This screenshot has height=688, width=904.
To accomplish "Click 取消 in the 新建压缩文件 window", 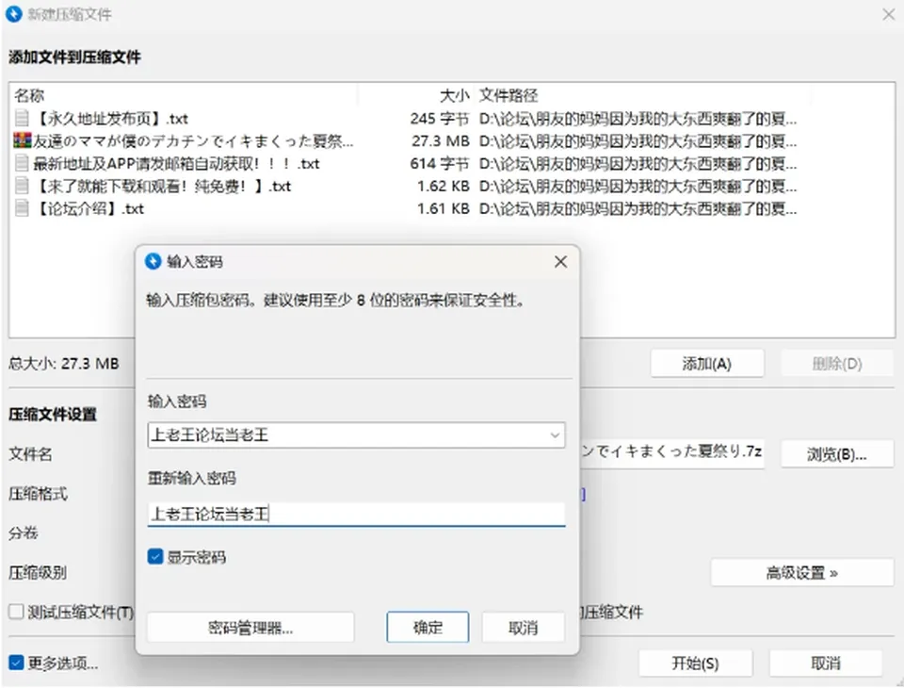I will click(x=826, y=663).
